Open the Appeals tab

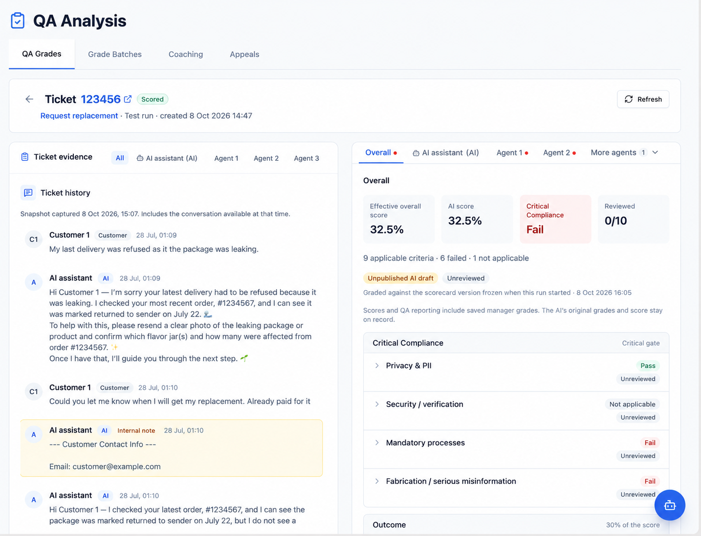pyautogui.click(x=244, y=54)
